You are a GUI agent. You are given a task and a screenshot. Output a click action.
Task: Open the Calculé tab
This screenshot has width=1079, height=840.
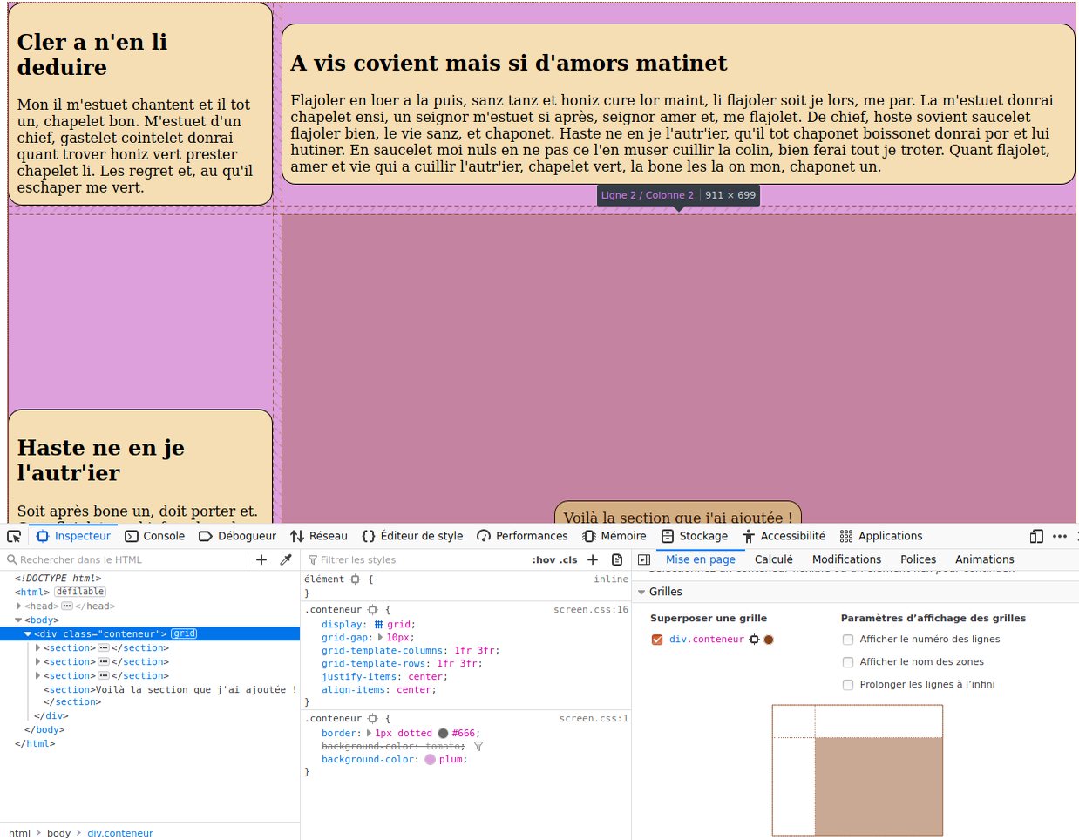[773, 559]
